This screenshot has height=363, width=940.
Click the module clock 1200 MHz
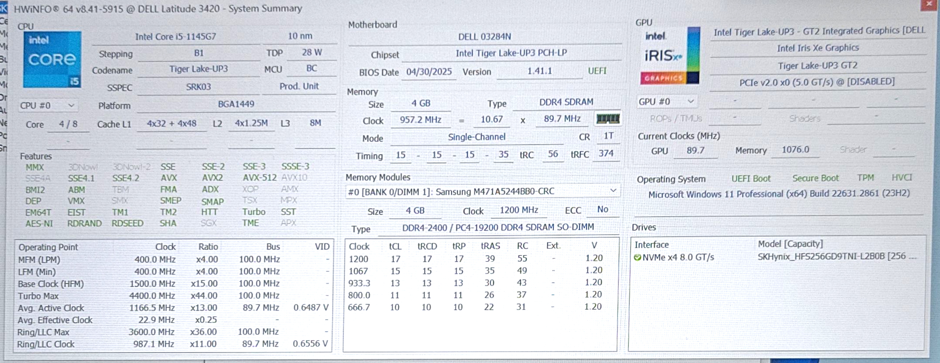point(519,210)
